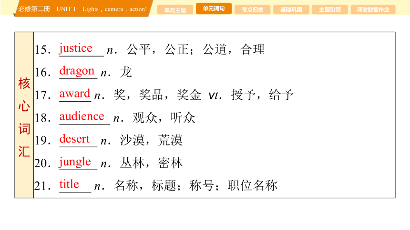Click the red word "award"
Viewport: 410px width, 230px height.
pos(75,94)
